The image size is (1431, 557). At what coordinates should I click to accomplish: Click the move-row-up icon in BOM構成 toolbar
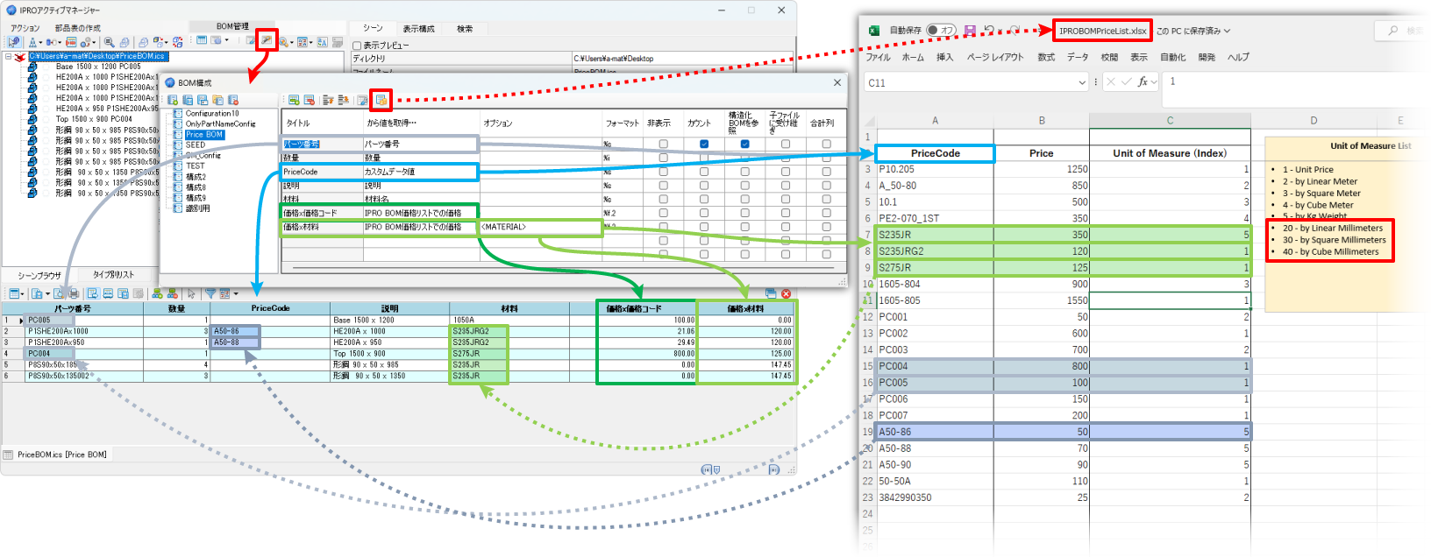(329, 100)
